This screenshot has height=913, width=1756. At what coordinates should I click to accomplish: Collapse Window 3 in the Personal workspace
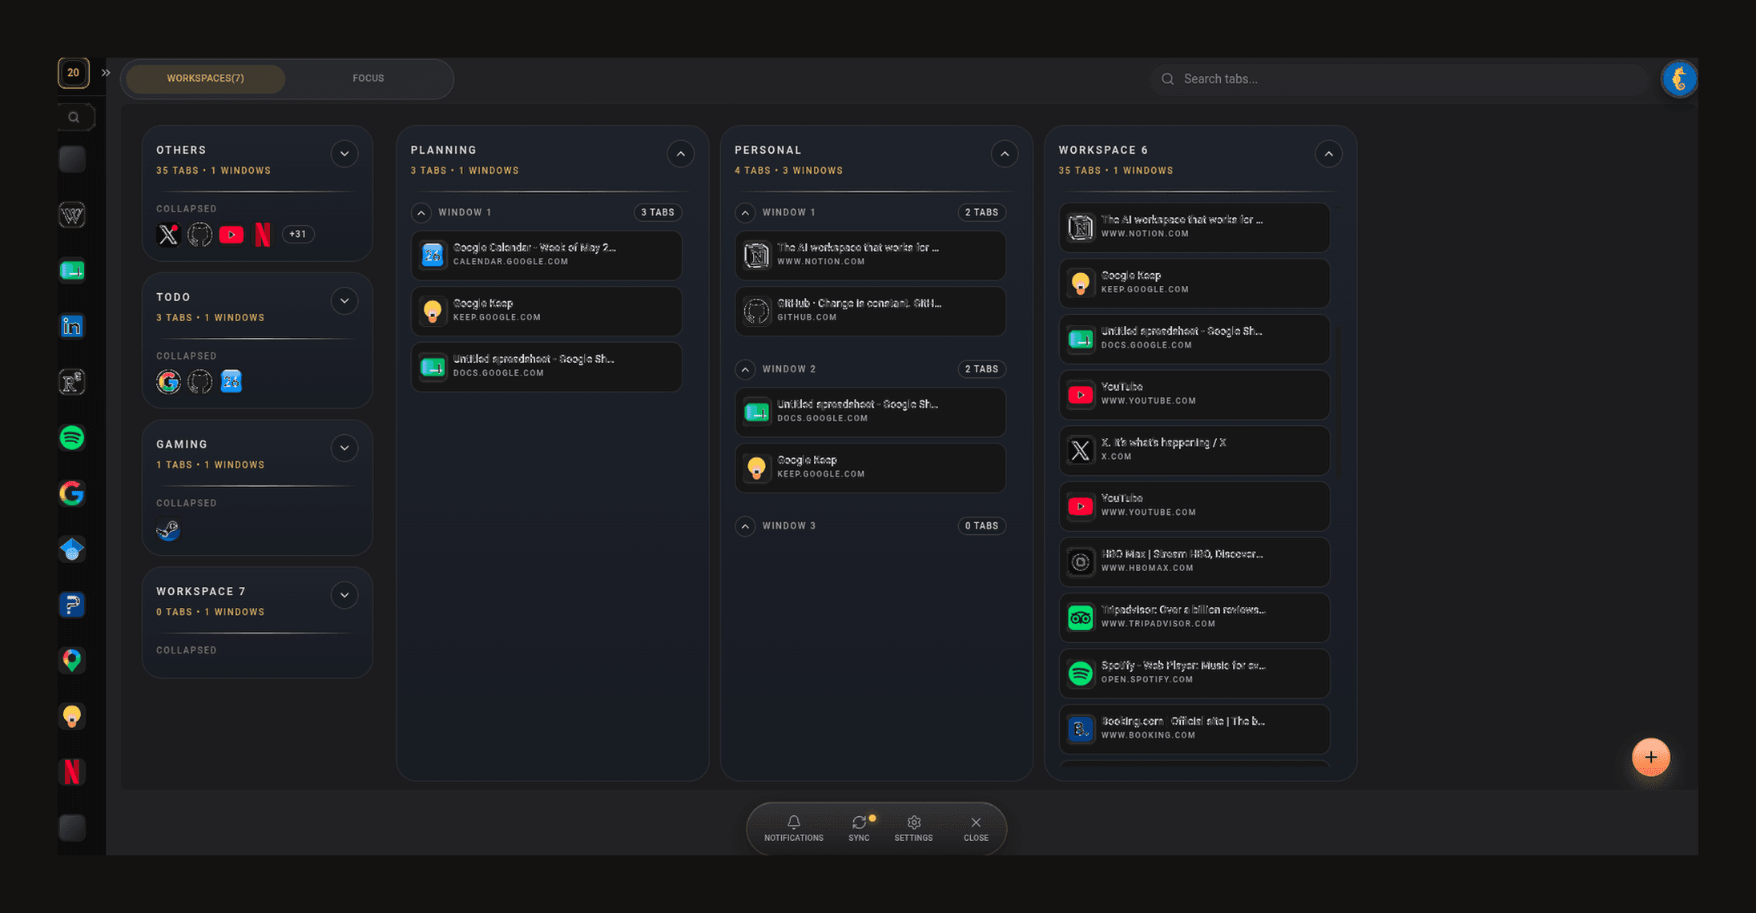745,526
